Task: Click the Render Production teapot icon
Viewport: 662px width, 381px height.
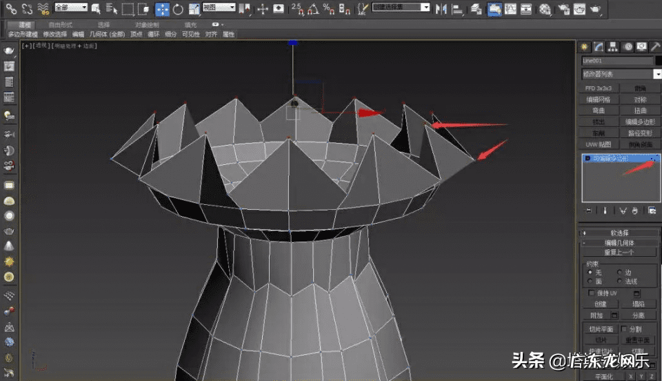Action: point(595,9)
